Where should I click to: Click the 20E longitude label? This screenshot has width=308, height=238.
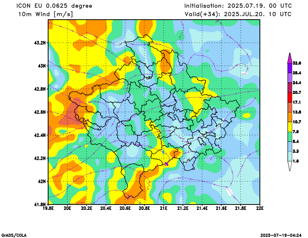click(x=68, y=208)
